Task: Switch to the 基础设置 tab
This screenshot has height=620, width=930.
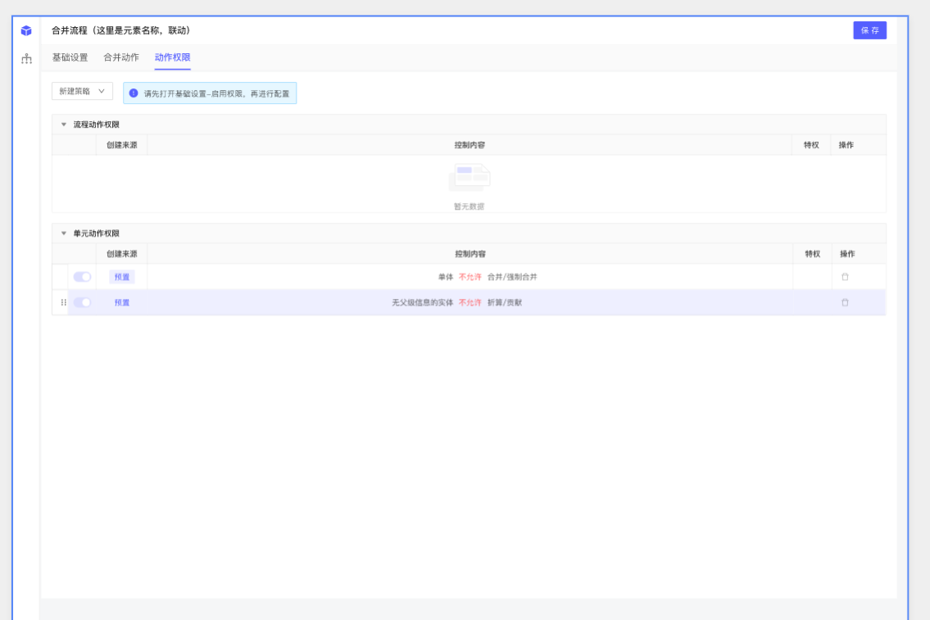Action: 70,57
